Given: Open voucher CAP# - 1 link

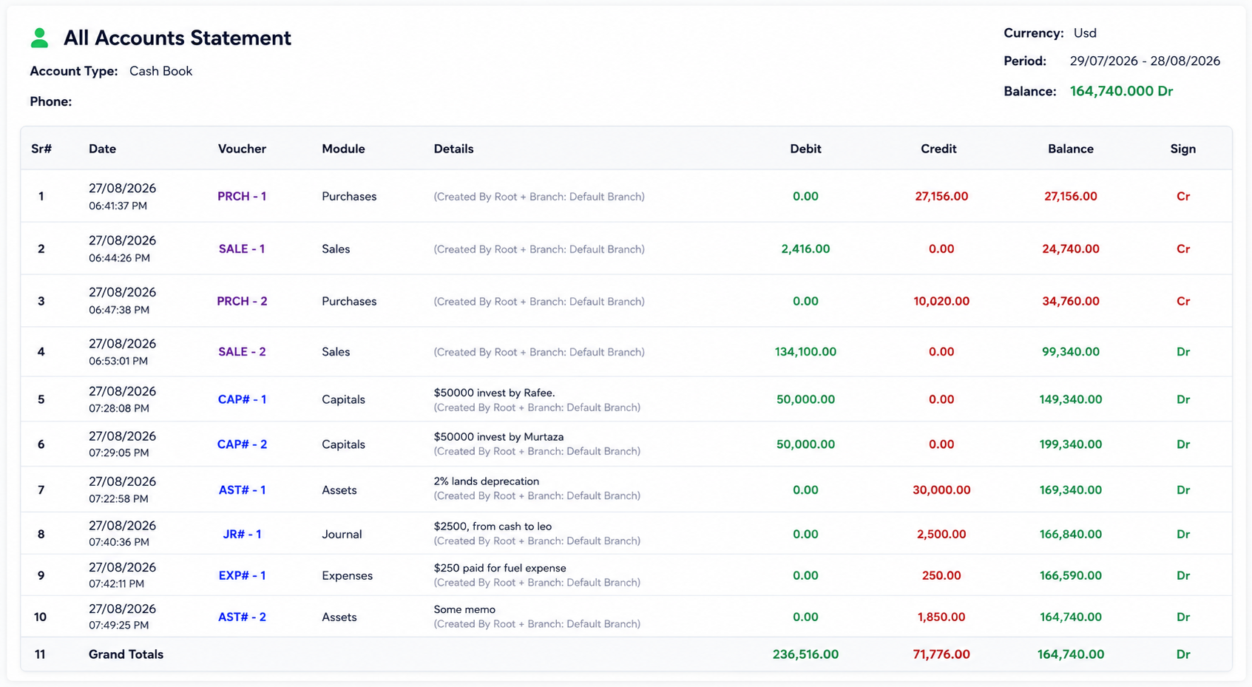Looking at the screenshot, I should click(x=242, y=399).
